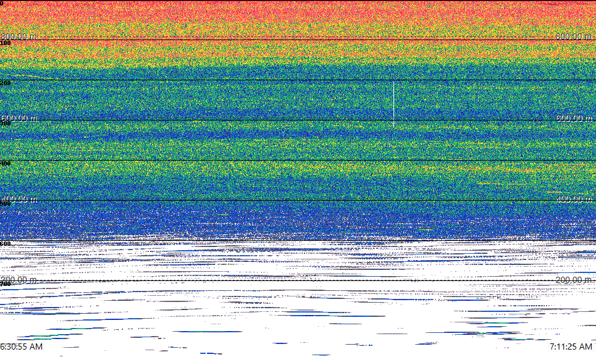Click the right-edge 600.00 m depth label
Screen dimensions: 596x357
coord(574,118)
